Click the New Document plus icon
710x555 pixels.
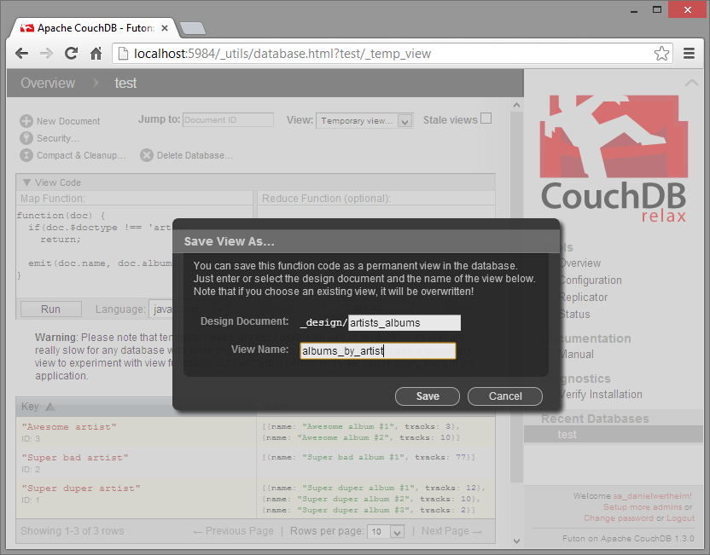tap(26, 121)
